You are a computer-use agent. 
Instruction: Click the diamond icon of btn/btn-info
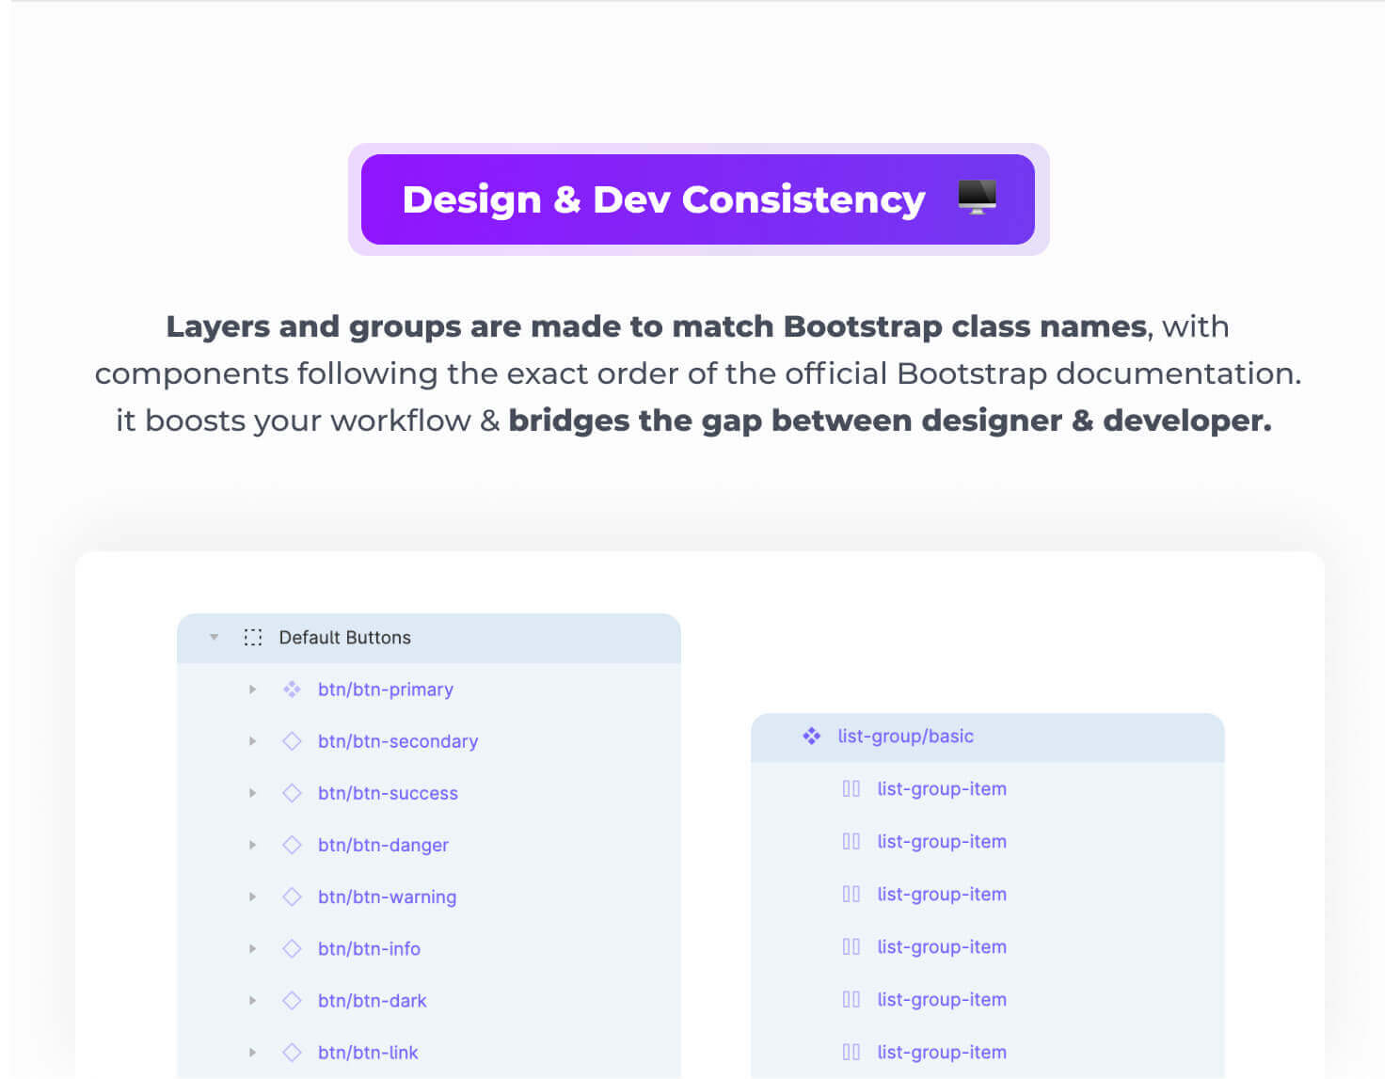(x=292, y=948)
